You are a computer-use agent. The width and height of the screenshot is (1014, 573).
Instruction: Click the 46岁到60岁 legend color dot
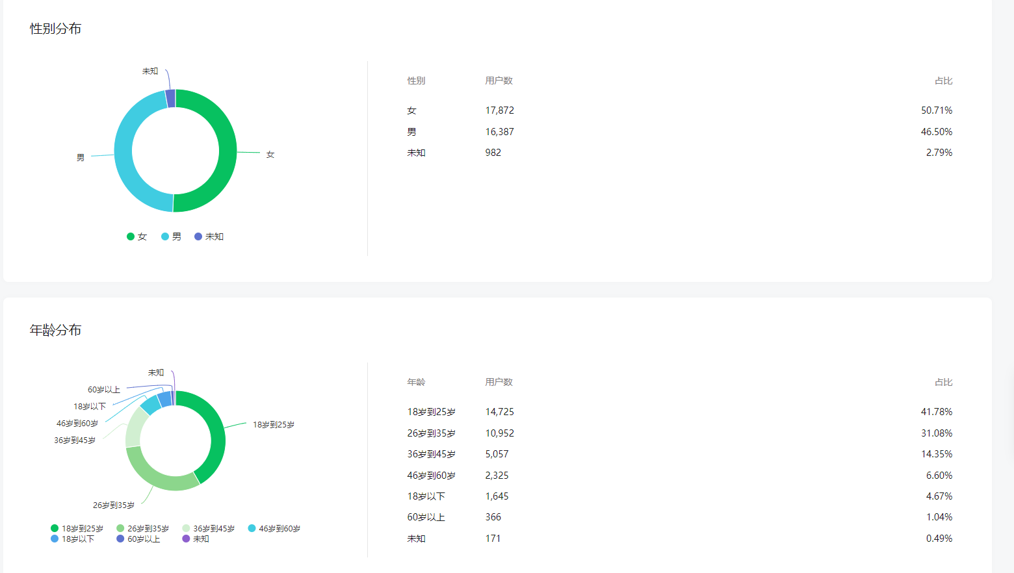pyautogui.click(x=252, y=529)
